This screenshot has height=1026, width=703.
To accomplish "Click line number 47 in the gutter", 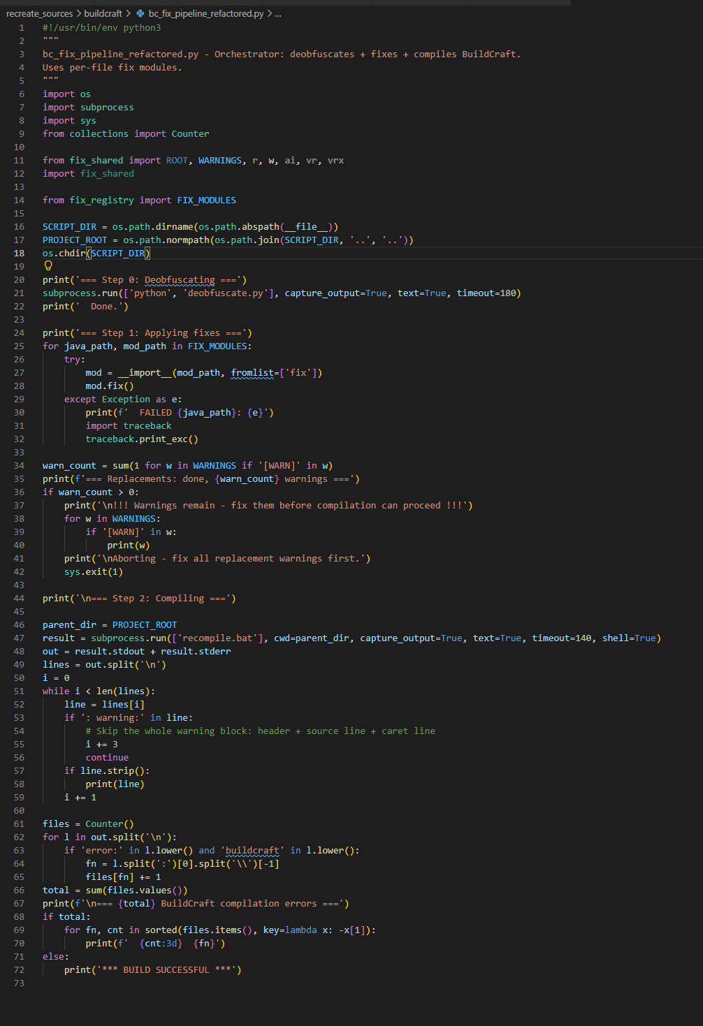I will pos(19,638).
